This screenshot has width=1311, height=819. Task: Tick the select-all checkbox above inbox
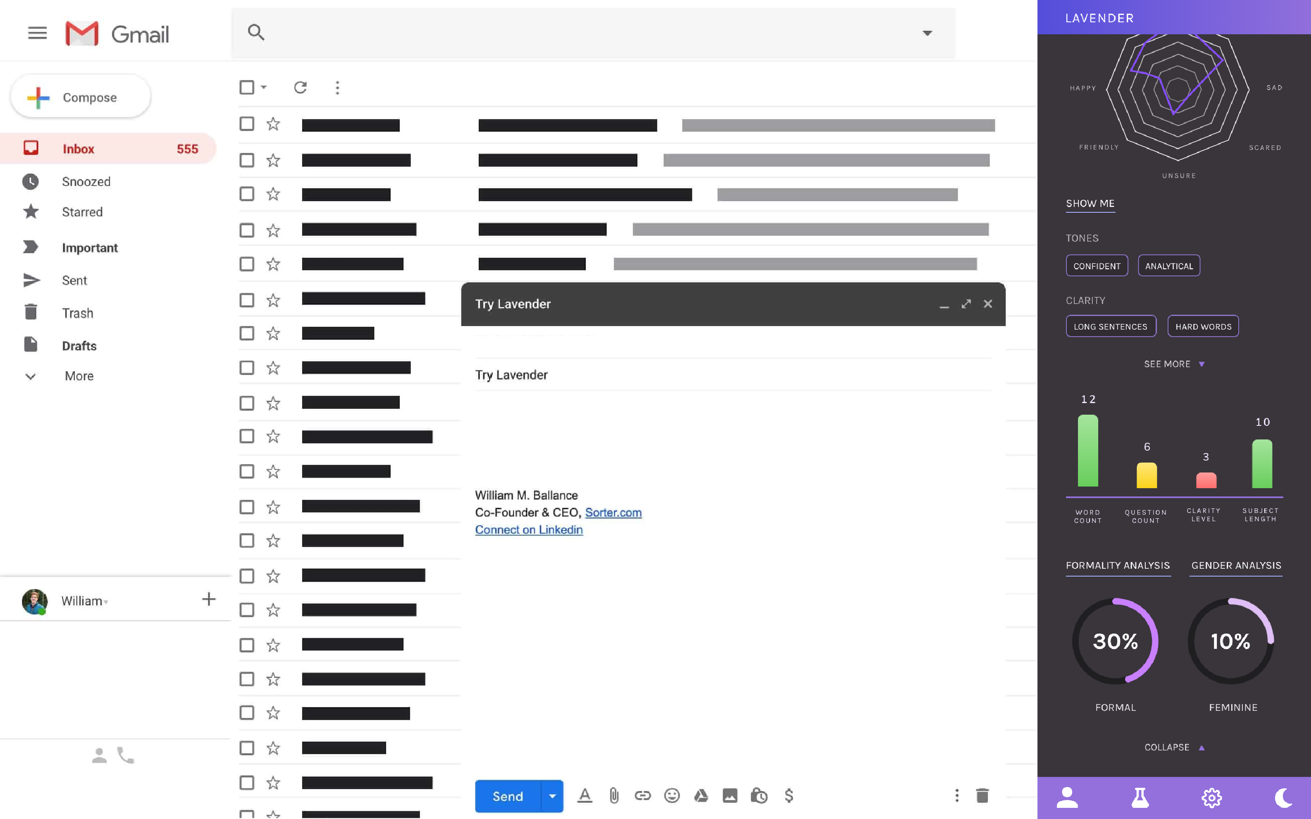(x=247, y=87)
